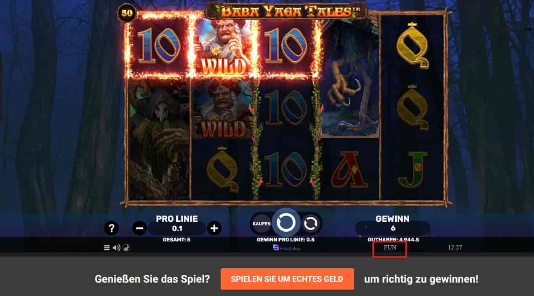Click the 50 lines badge
The height and width of the screenshot is (296, 534).
[x=127, y=13]
